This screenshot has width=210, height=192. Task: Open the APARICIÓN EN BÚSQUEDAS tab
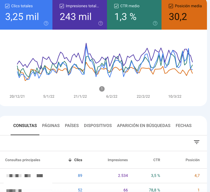coord(144,125)
